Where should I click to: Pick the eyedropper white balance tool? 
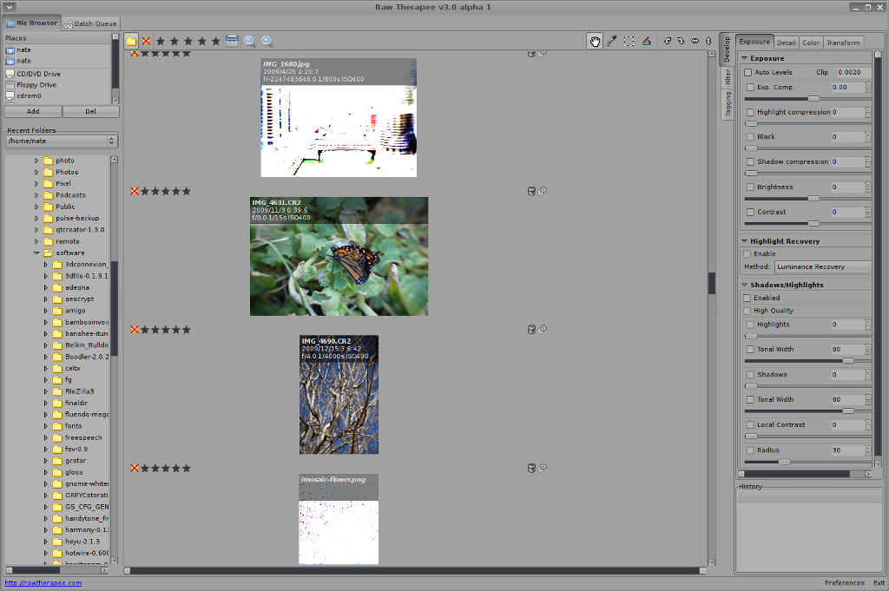click(x=612, y=41)
